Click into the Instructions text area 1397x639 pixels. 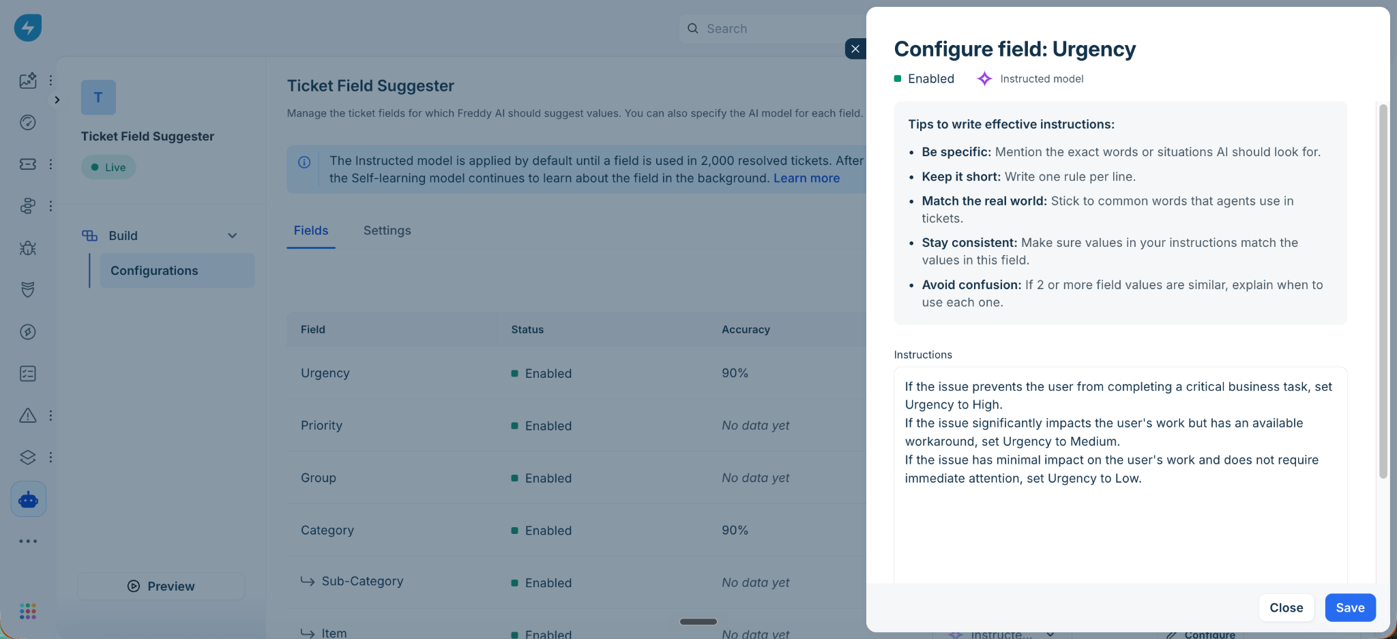click(x=1120, y=475)
